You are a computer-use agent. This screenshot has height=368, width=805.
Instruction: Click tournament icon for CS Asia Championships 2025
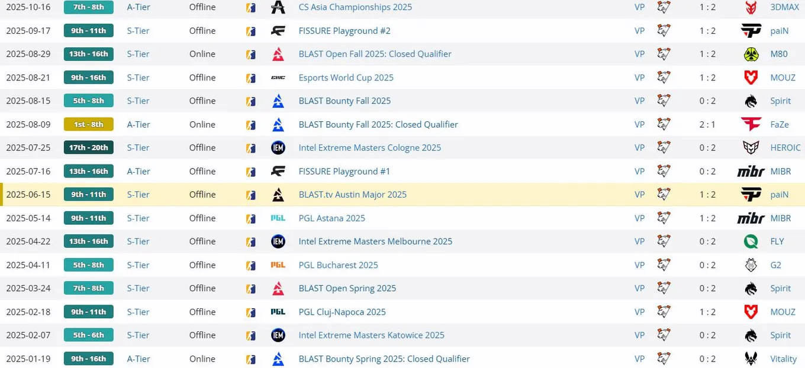[x=278, y=7]
